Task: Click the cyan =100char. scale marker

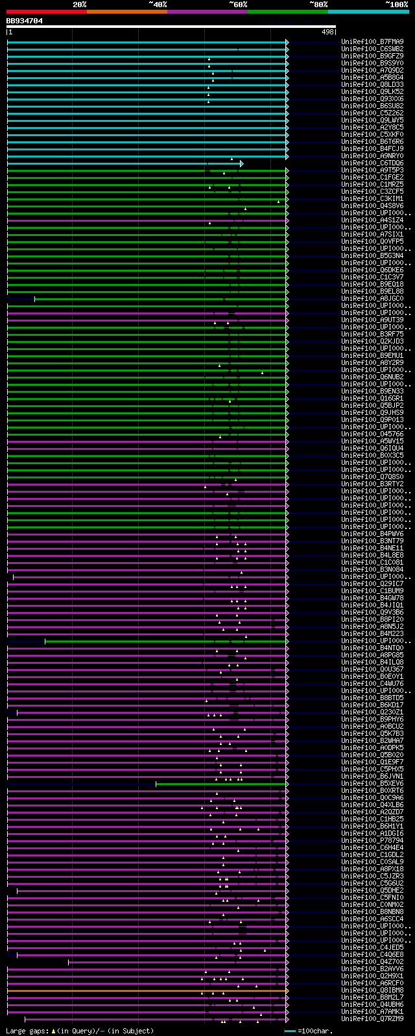Action: [290, 1031]
